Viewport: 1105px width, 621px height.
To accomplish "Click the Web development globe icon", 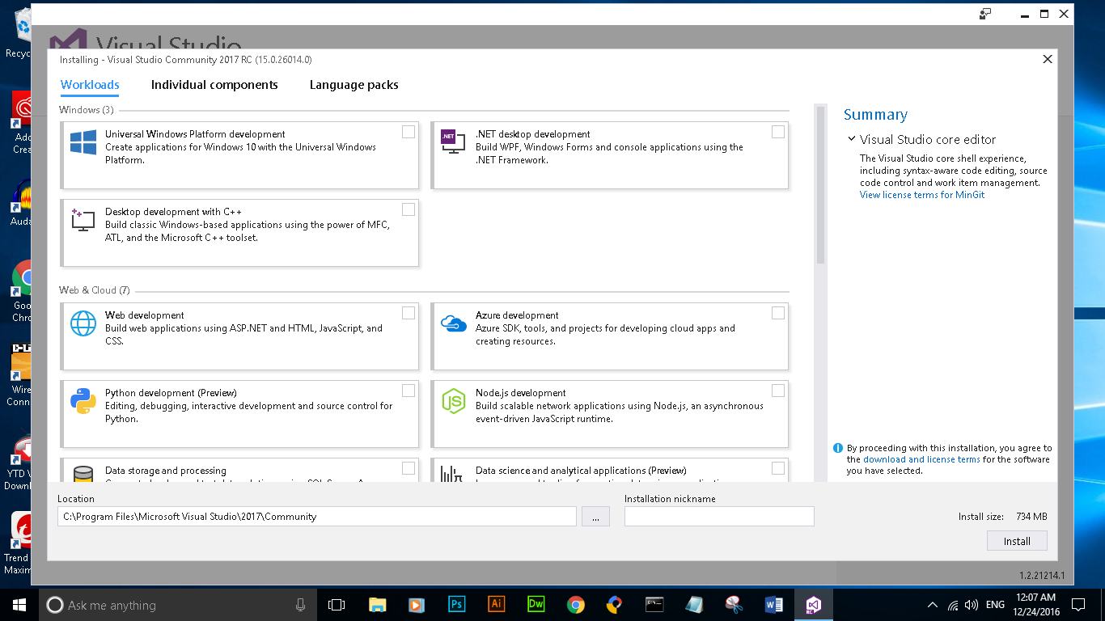I will coord(83,323).
